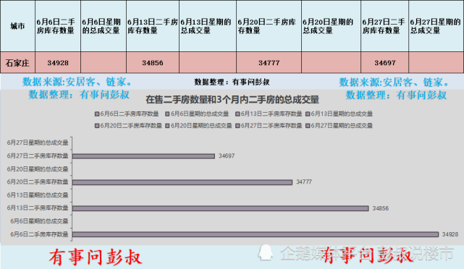
Task: Select legend entry 6月6日二手房库存数量
Action: pos(127,114)
